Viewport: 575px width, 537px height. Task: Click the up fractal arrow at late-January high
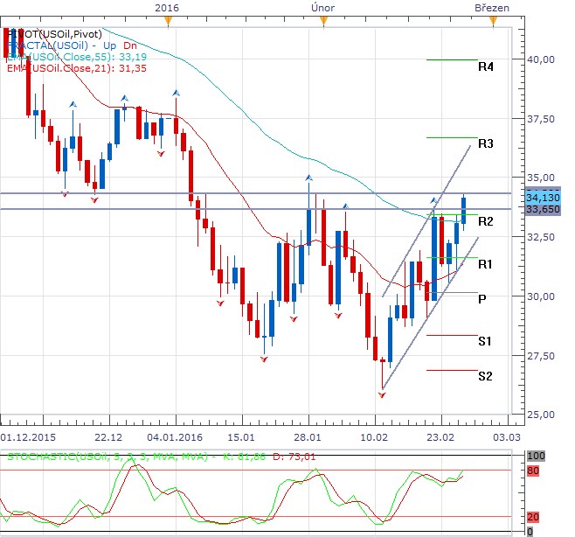(x=308, y=178)
